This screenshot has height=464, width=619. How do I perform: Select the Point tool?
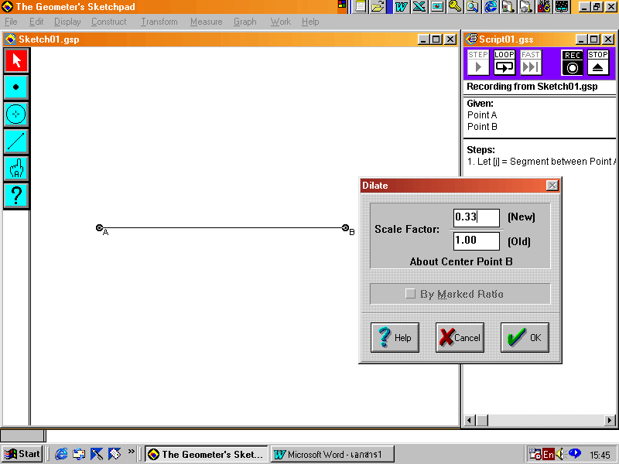[x=16, y=87]
